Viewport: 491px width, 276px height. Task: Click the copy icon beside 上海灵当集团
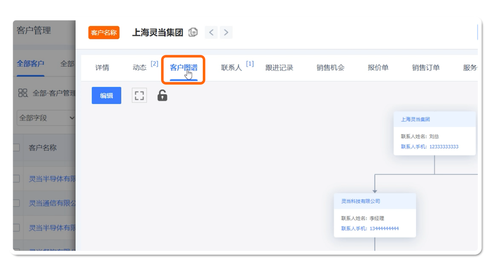(x=193, y=32)
